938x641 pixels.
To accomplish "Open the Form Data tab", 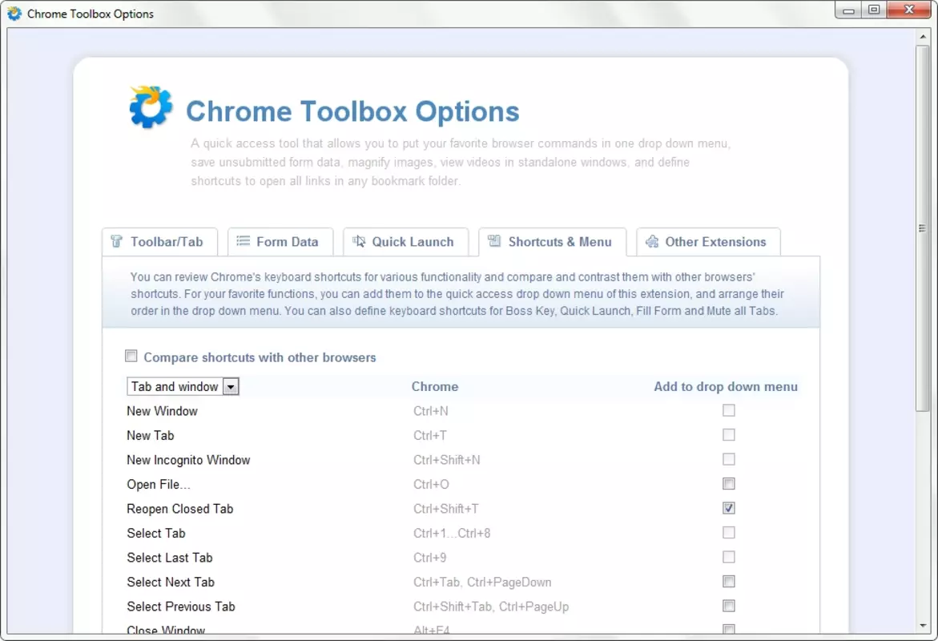I will pyautogui.click(x=280, y=242).
